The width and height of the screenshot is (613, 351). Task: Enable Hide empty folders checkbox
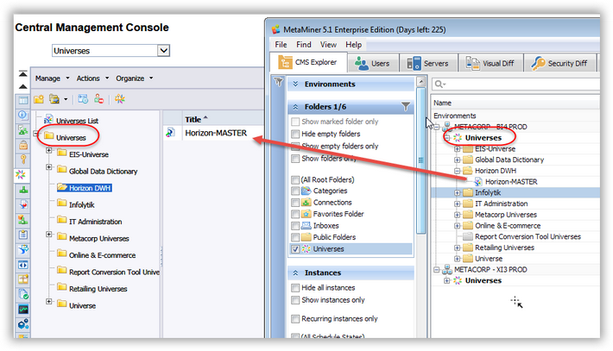coord(295,134)
